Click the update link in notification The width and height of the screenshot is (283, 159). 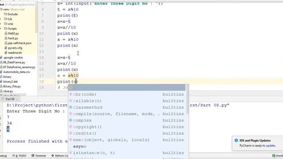(271, 145)
